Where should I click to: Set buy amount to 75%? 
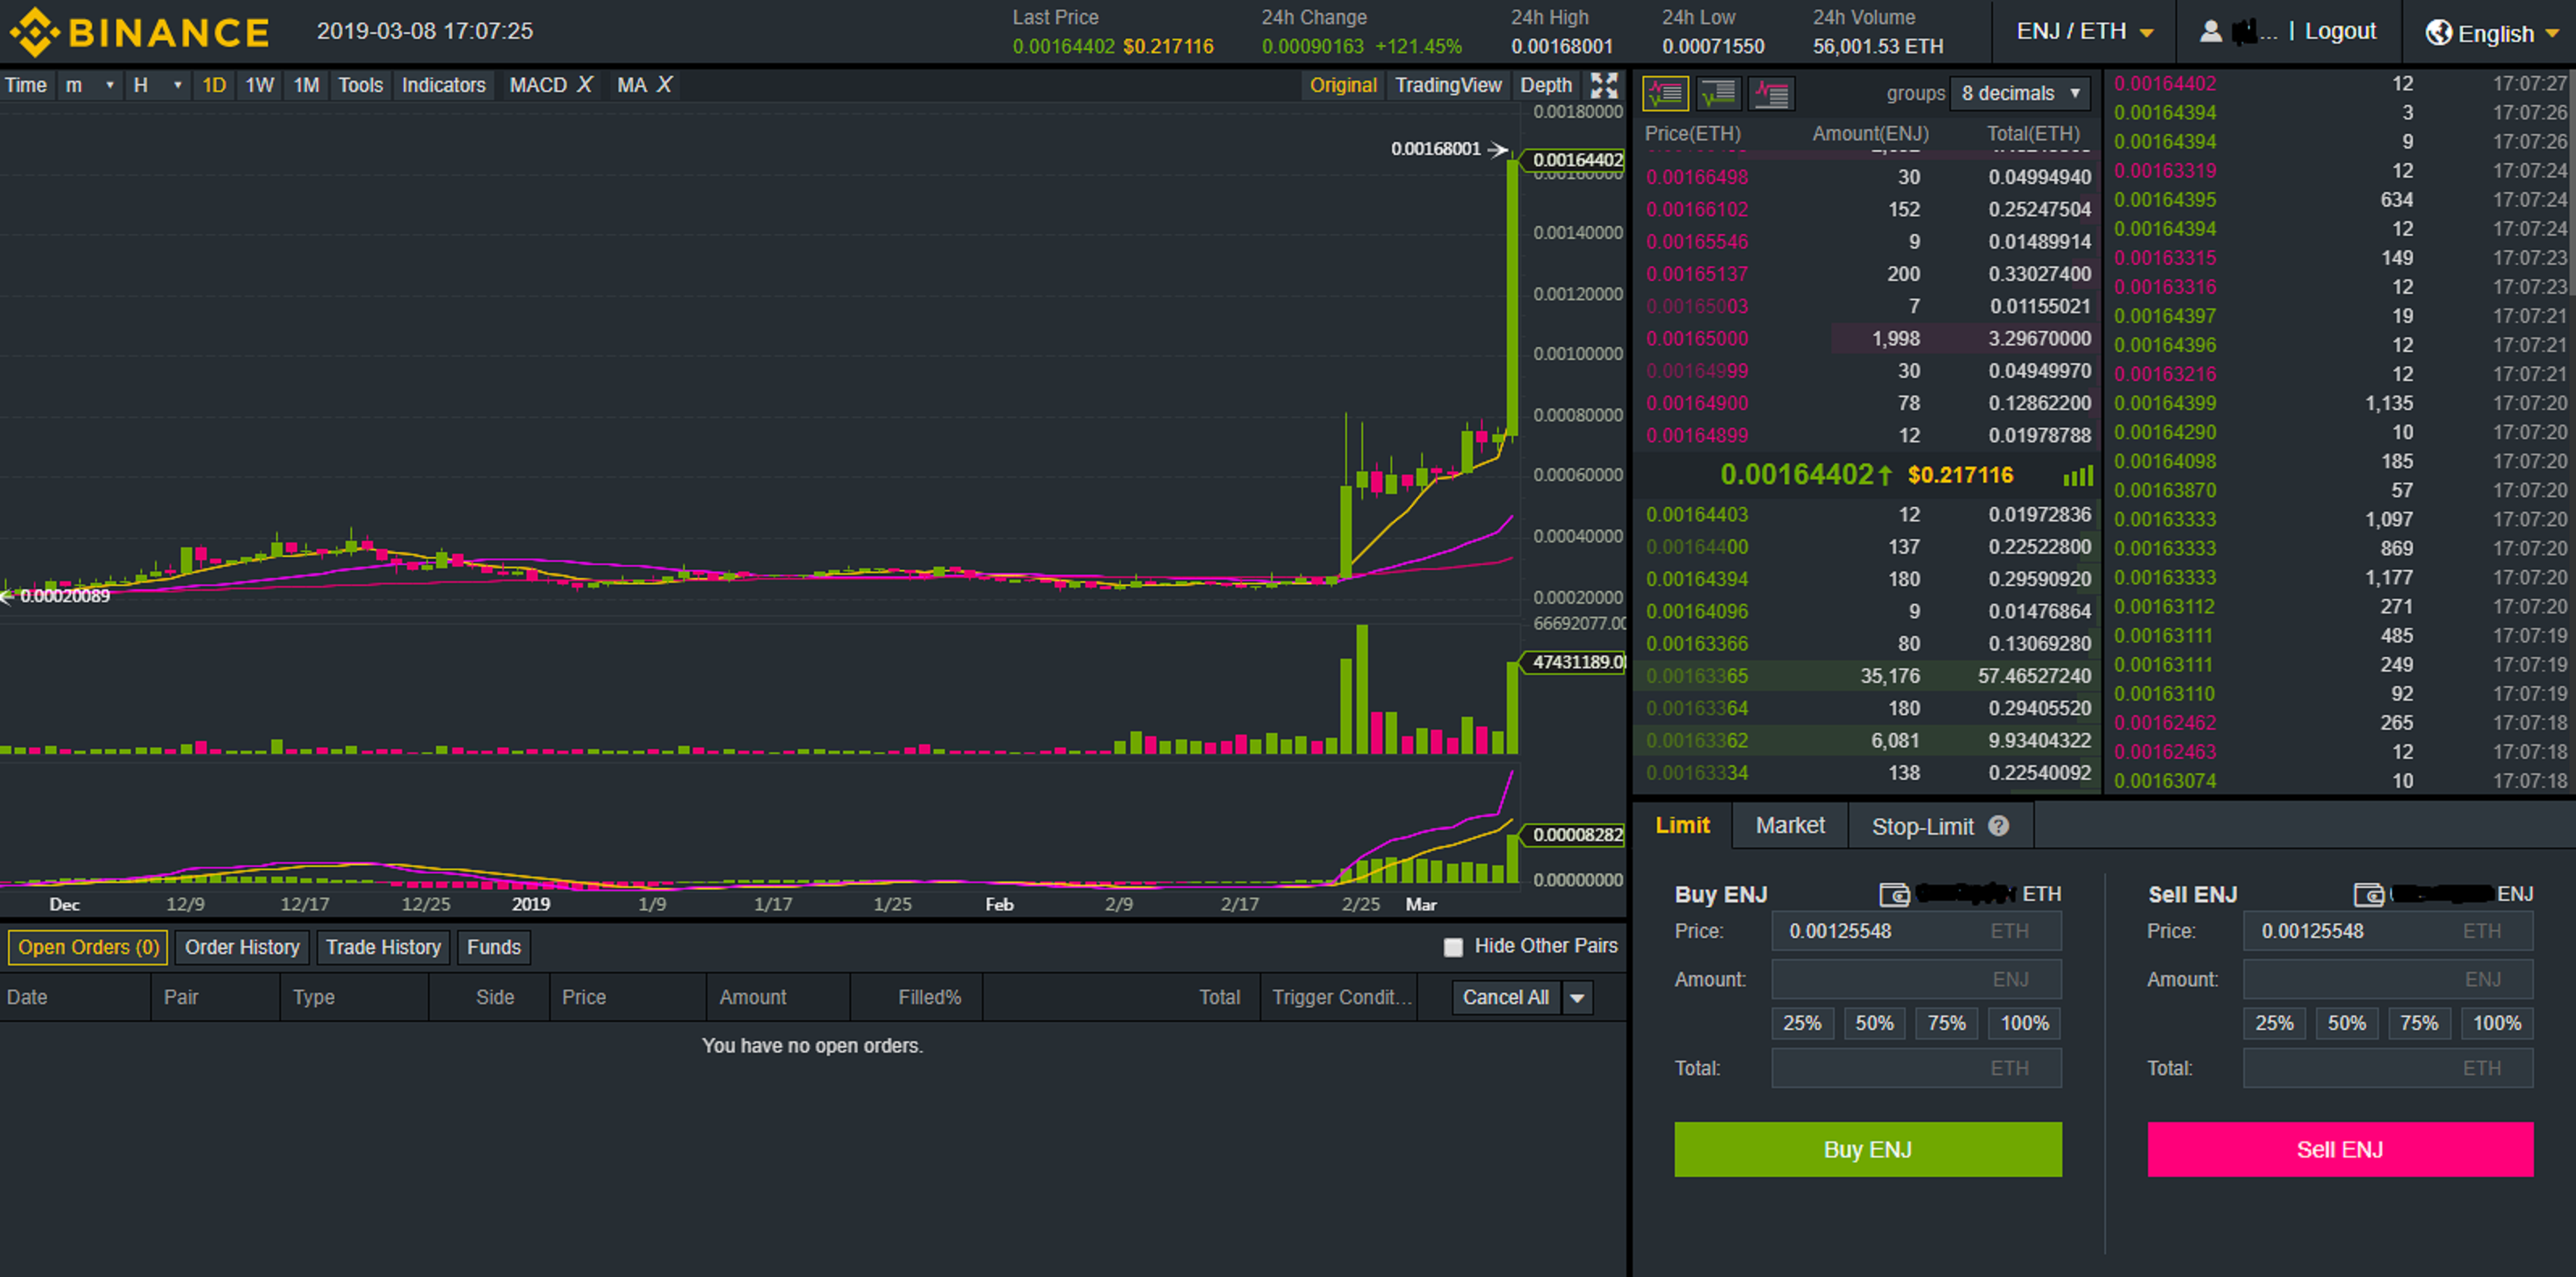tap(1947, 1024)
